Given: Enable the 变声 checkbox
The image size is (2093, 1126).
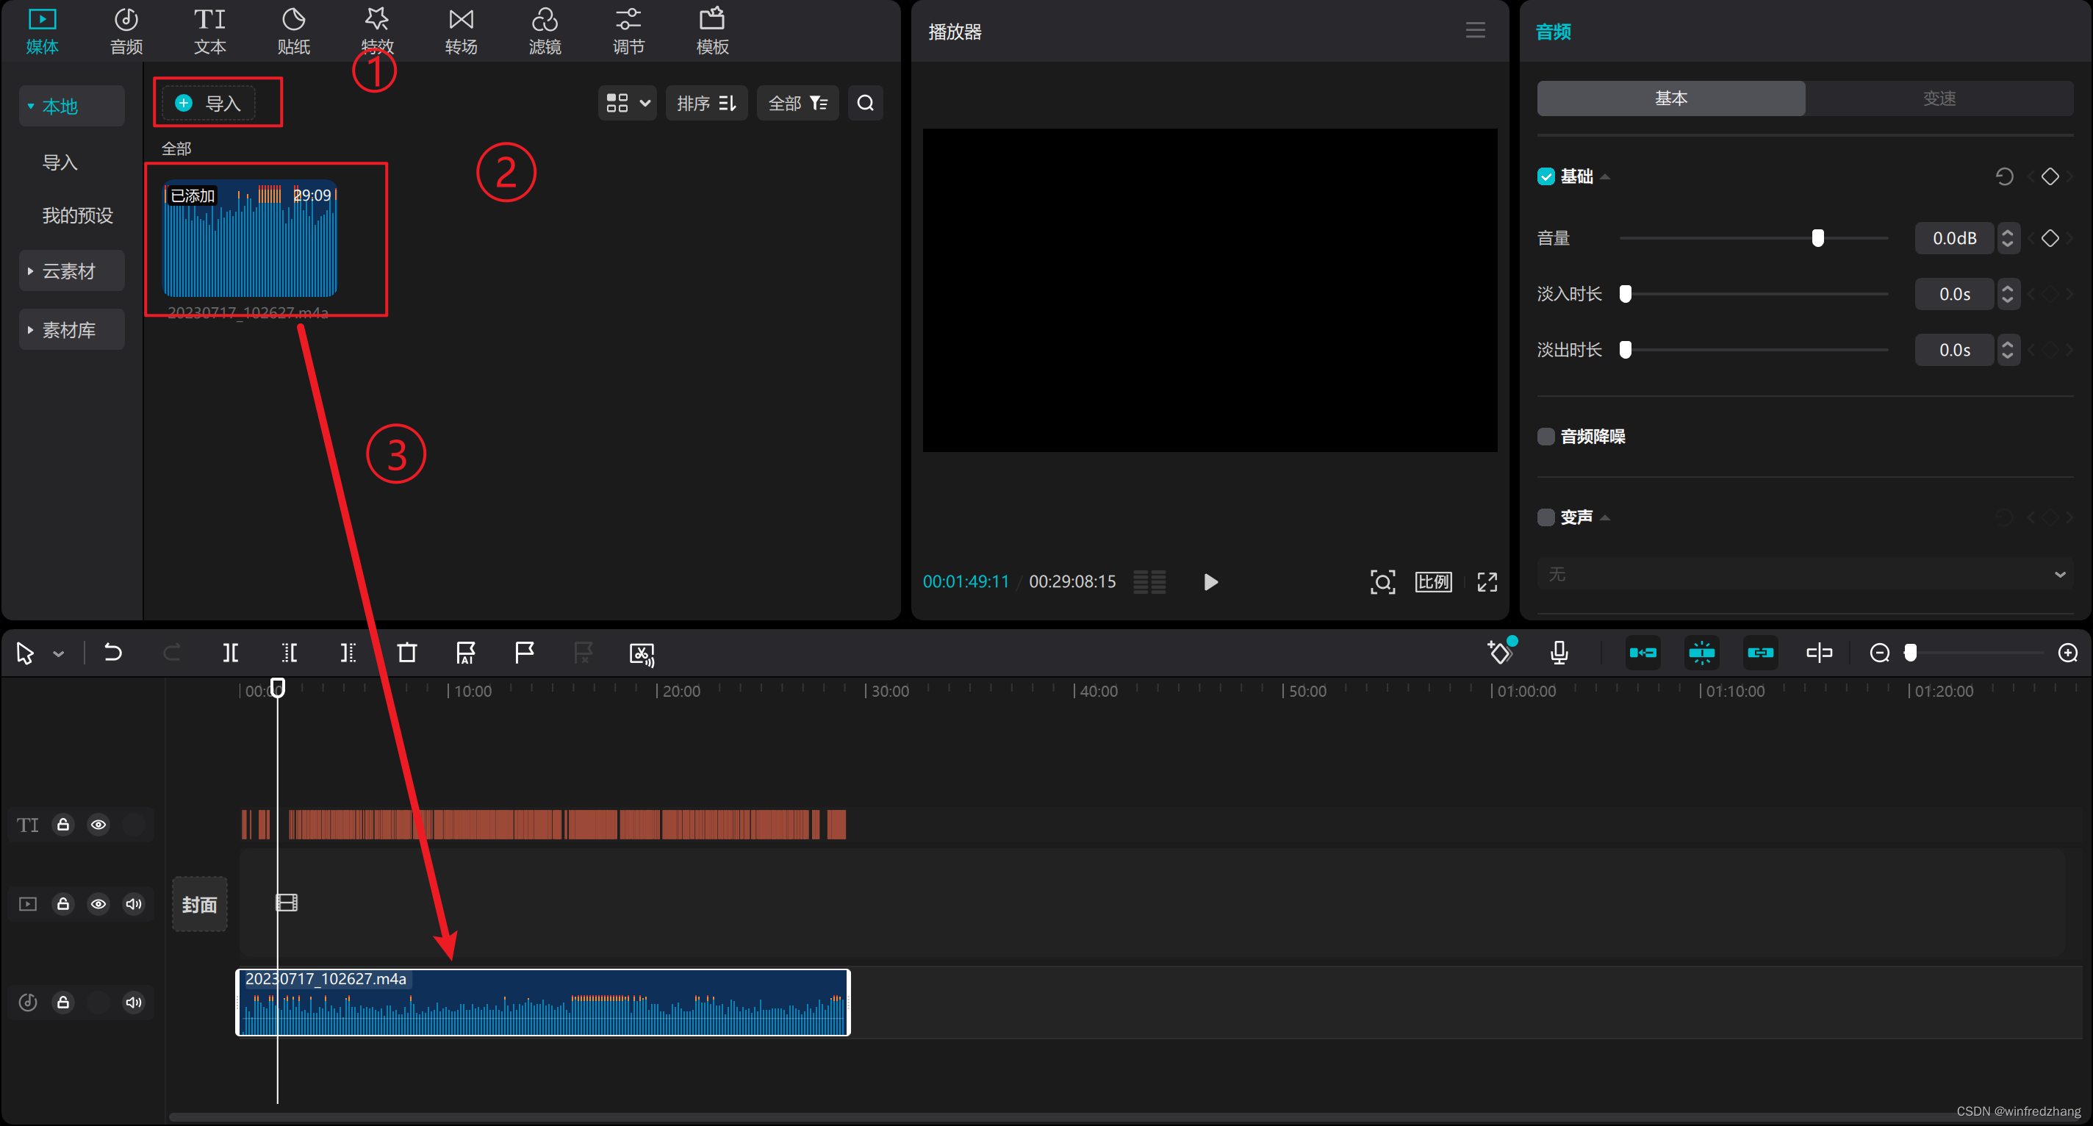Looking at the screenshot, I should [x=1545, y=517].
